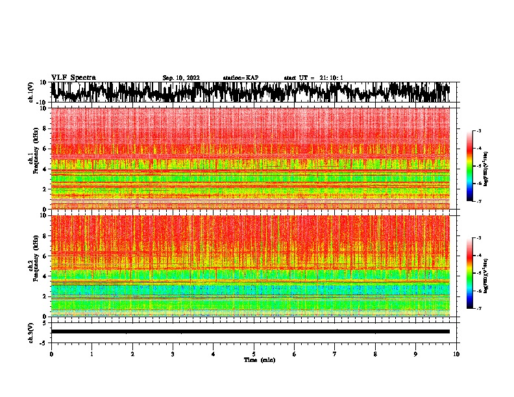Click time axis tick label '9'
Image resolution: width=514 pixels, height=397 pixels.
(415, 354)
